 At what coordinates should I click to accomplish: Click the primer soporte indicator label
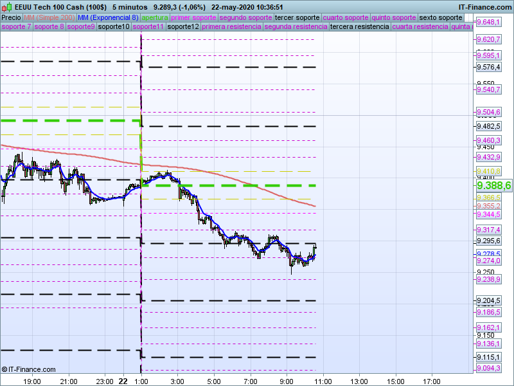194,17
